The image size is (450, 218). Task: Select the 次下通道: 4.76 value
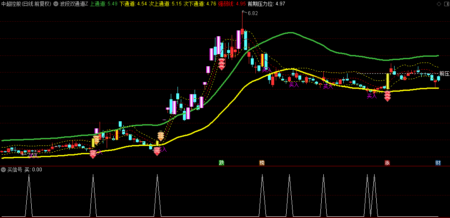[200, 4]
